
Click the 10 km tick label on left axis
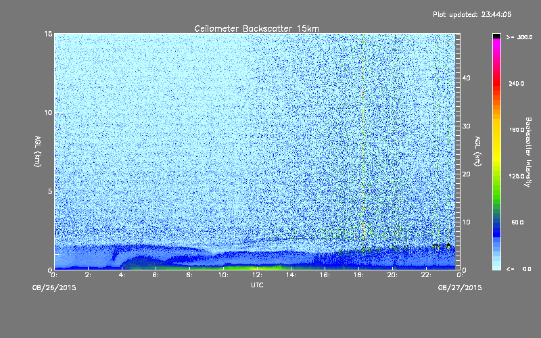tap(48, 113)
